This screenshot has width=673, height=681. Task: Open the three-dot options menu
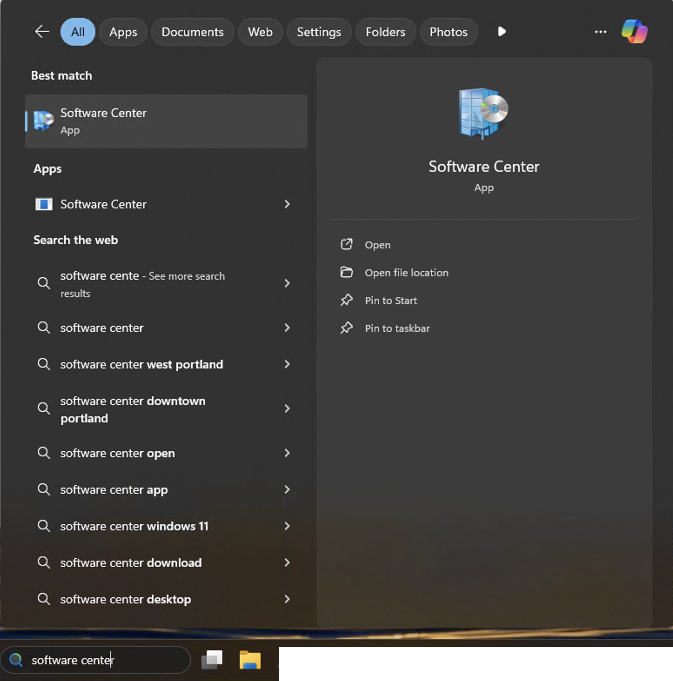click(x=600, y=32)
